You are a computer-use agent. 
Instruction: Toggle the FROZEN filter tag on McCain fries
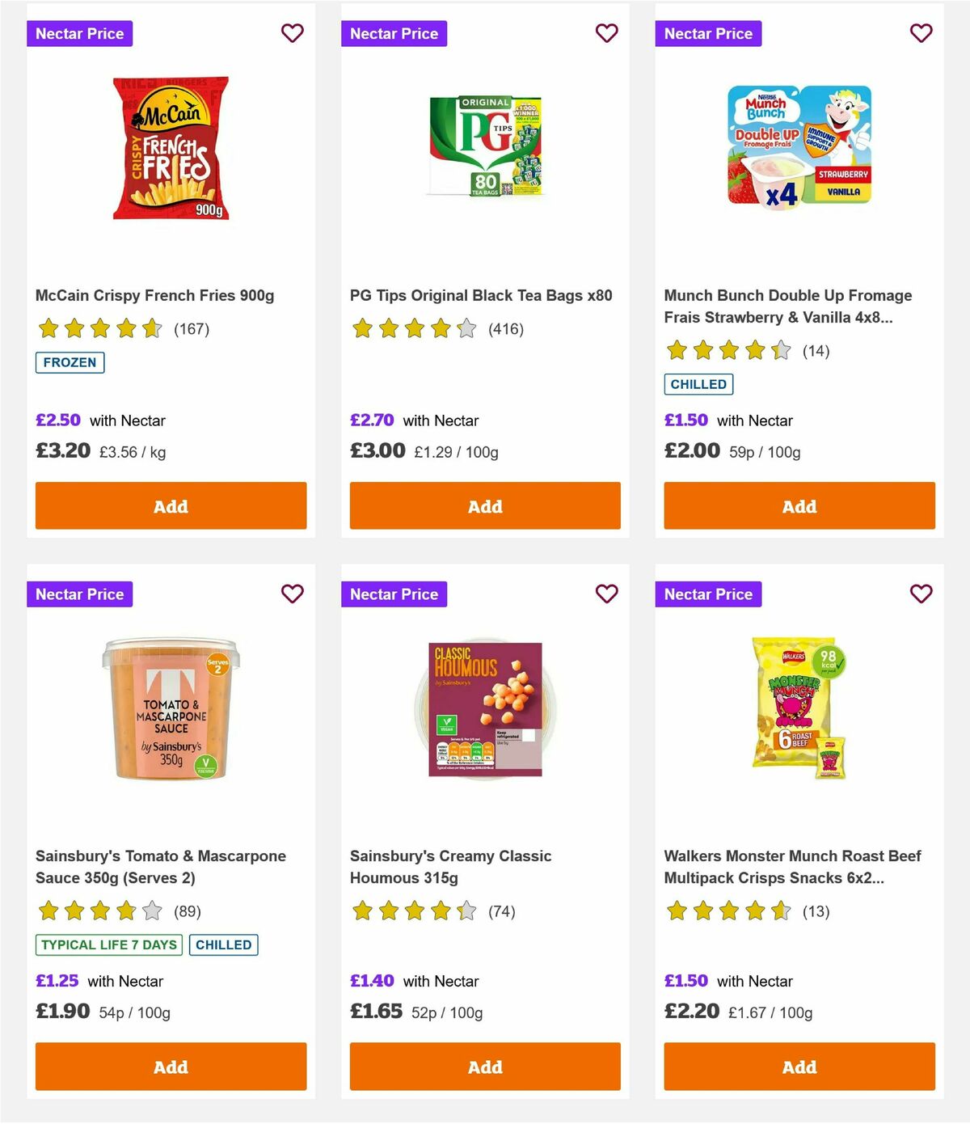pos(70,362)
